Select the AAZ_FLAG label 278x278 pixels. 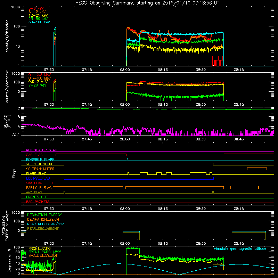pos(34,192)
